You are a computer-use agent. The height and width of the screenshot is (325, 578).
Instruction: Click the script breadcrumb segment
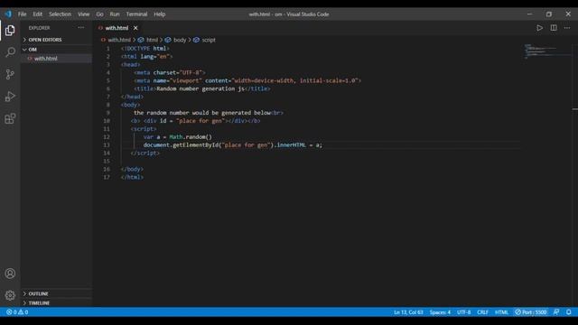[209, 40]
